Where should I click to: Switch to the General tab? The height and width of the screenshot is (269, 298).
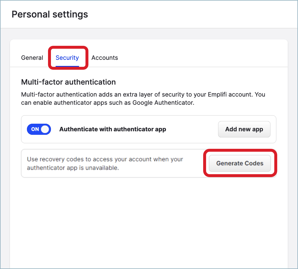32,57
